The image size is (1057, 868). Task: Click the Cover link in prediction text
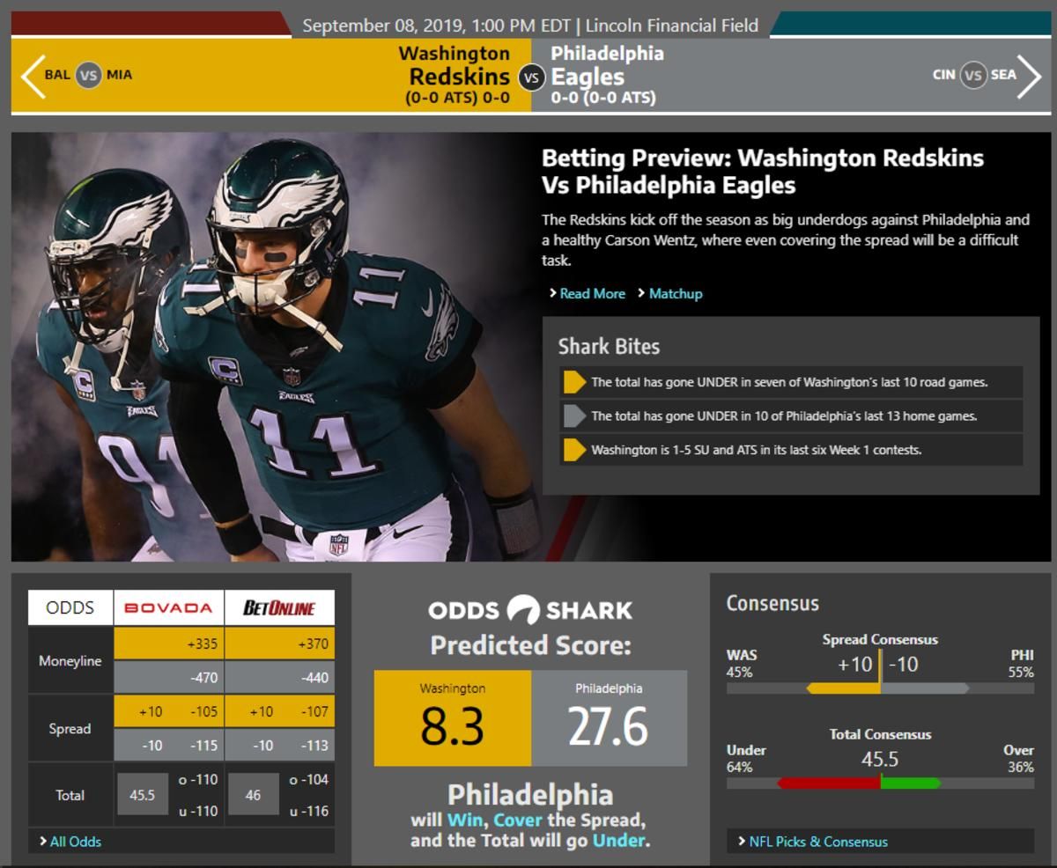518,820
